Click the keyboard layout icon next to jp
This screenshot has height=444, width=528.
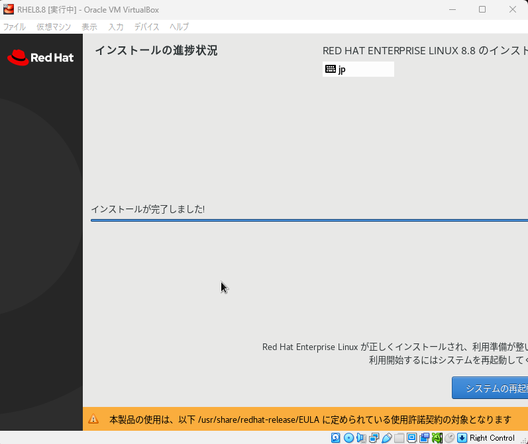[331, 69]
